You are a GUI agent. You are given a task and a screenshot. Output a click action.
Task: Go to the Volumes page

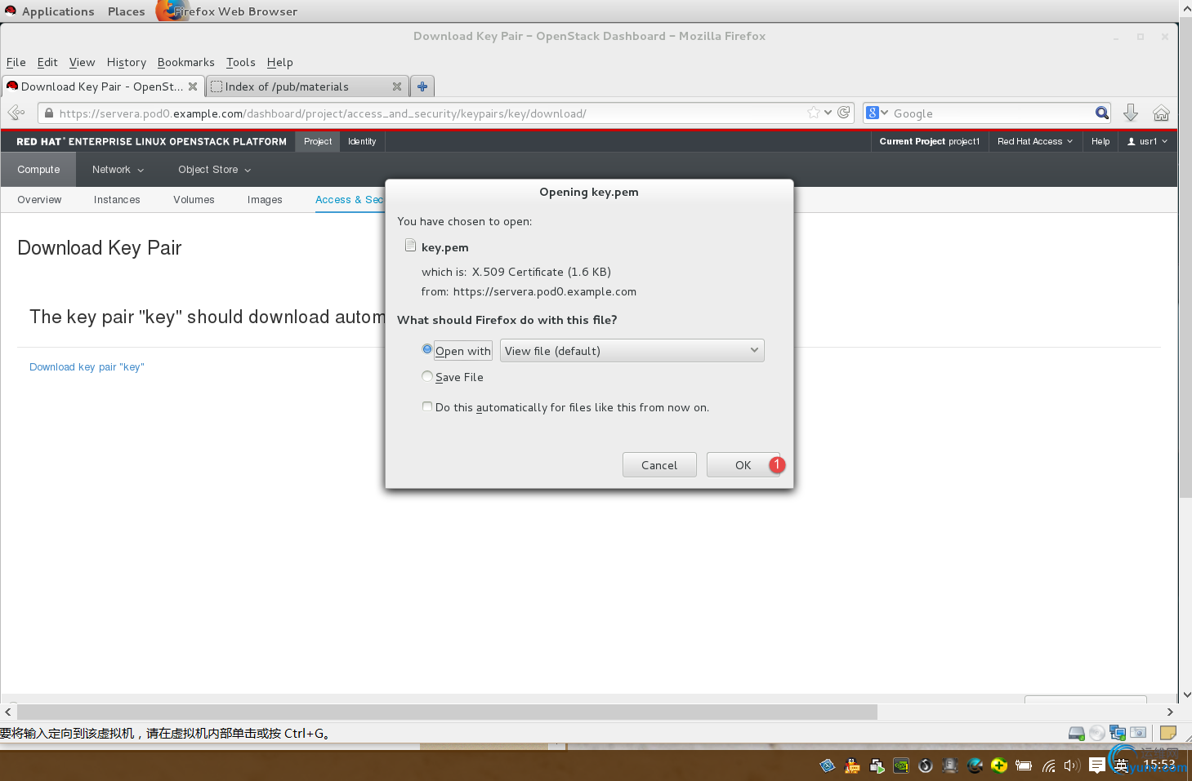(x=194, y=200)
